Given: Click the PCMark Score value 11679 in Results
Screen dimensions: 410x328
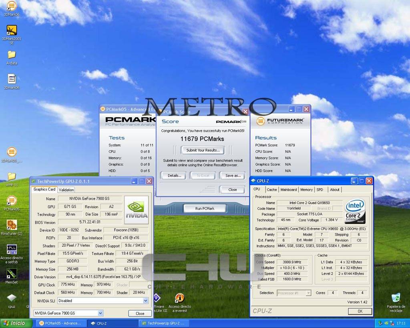Looking at the screenshot, I should point(290,145).
